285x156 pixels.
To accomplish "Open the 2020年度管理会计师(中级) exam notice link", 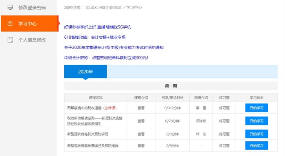I will coord(114,48).
